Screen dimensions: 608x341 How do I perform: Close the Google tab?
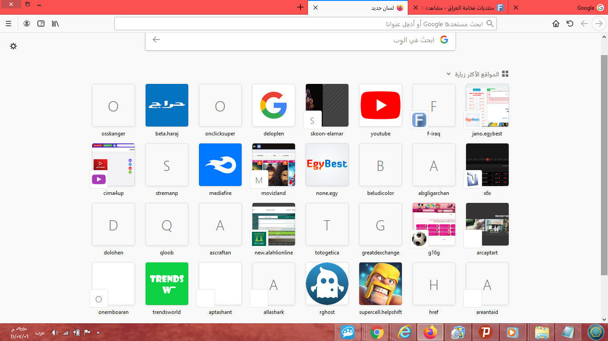pos(516,8)
